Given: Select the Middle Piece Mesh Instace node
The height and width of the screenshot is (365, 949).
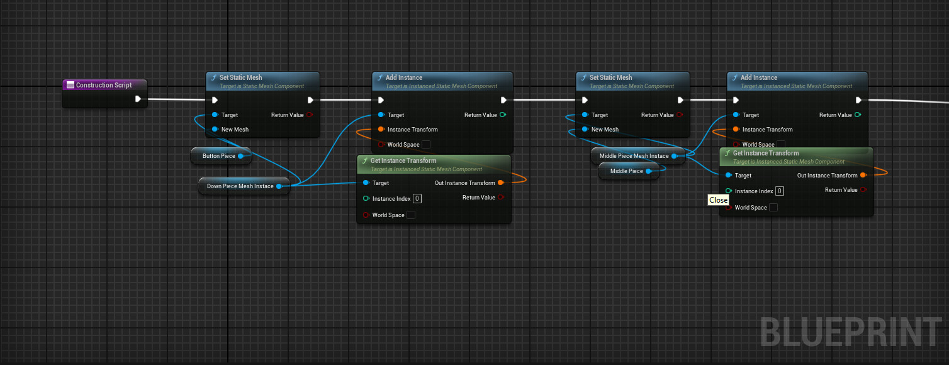Looking at the screenshot, I should (x=636, y=155).
